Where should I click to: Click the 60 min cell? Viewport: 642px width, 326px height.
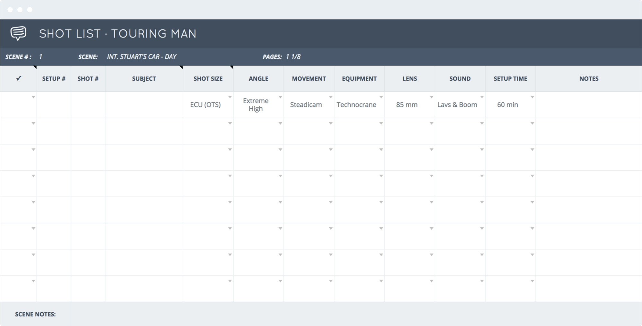point(510,105)
